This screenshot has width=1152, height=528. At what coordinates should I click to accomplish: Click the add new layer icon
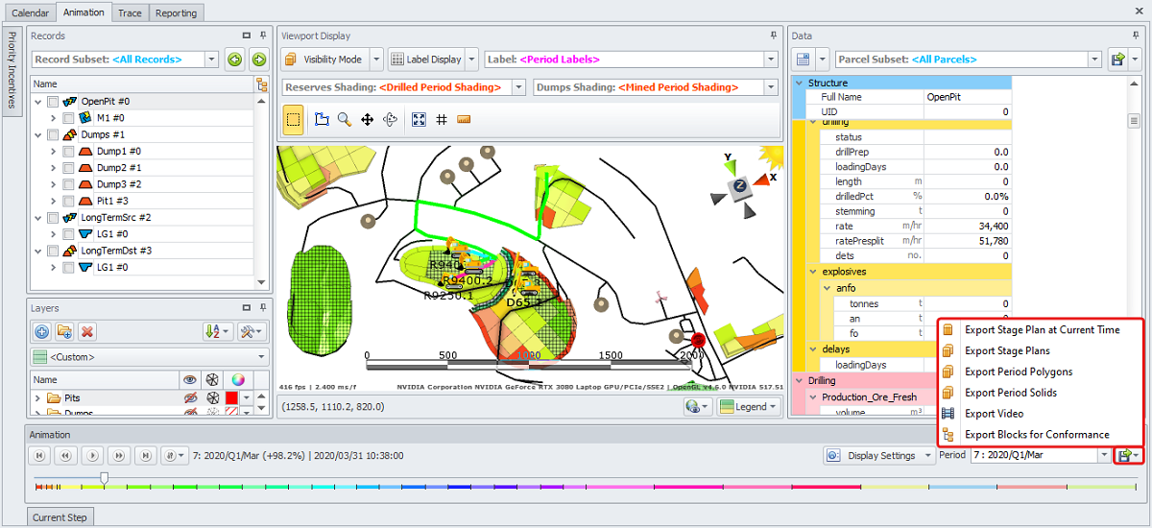(x=42, y=332)
